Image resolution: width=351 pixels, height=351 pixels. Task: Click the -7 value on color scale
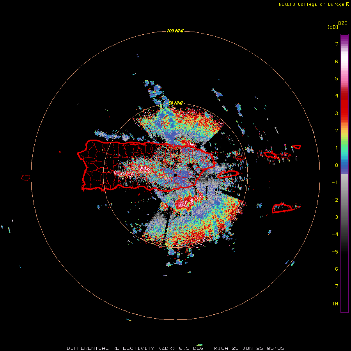(x=335, y=286)
